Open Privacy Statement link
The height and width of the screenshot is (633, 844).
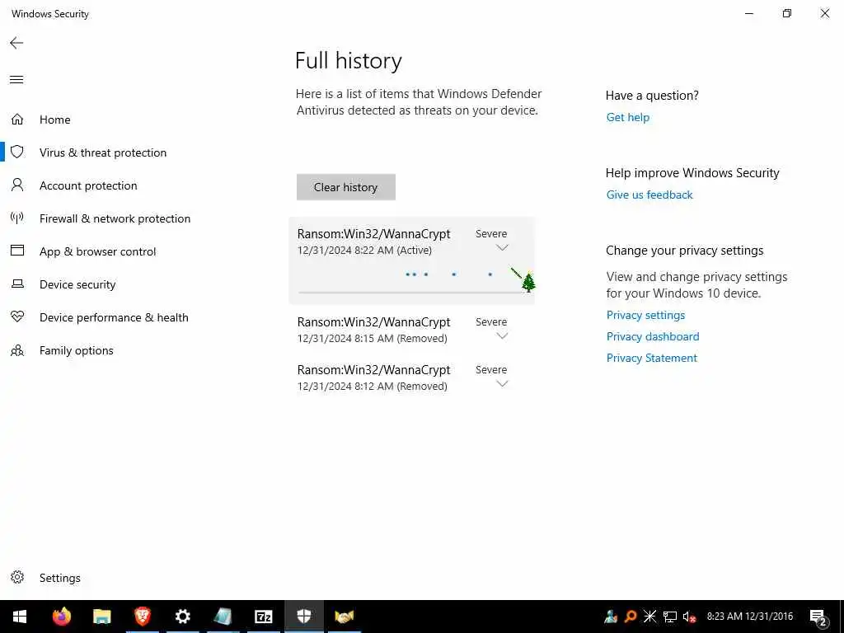point(651,358)
